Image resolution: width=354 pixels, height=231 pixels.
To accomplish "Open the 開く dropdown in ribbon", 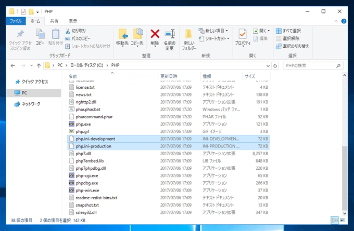I will coord(262,31).
